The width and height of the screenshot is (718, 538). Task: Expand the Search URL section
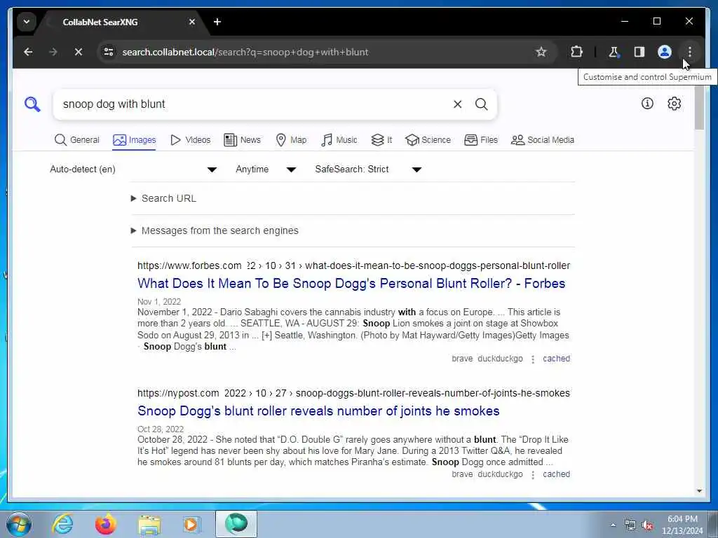point(163,198)
